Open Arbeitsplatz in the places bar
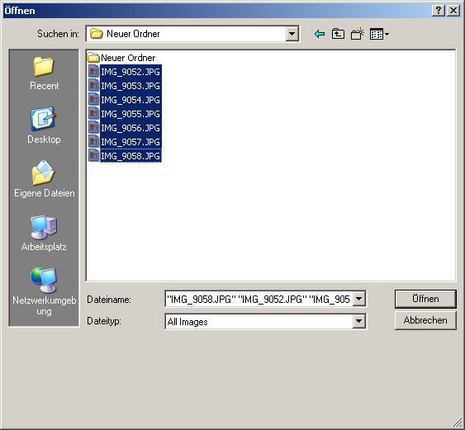This screenshot has height=430, width=465. point(44,233)
